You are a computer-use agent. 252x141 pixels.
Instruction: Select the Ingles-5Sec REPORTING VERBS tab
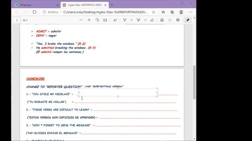(x=85, y=5)
